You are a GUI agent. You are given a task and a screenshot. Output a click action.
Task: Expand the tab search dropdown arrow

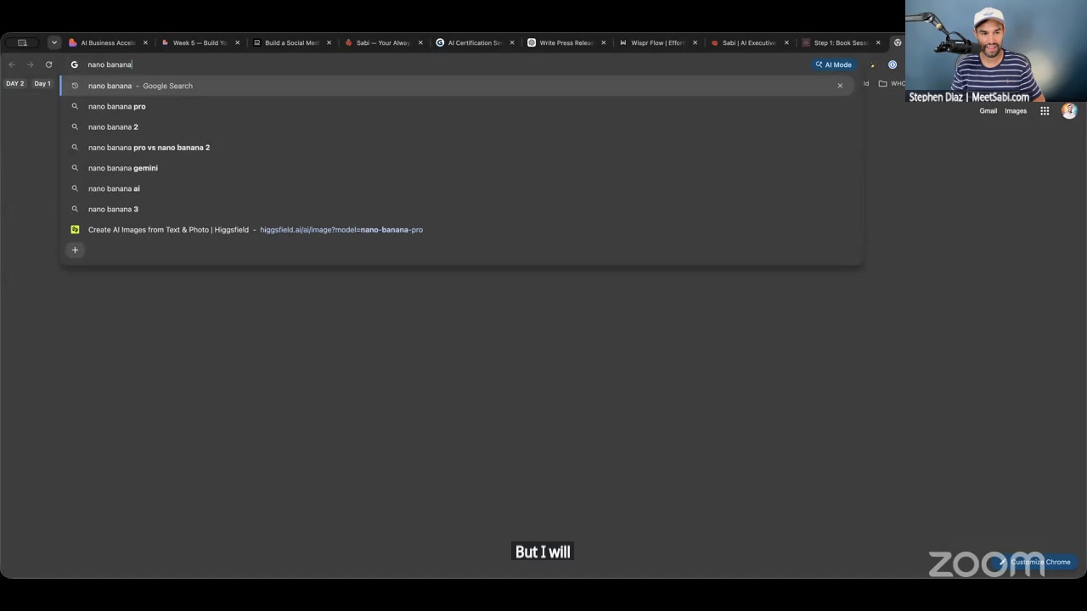point(54,42)
